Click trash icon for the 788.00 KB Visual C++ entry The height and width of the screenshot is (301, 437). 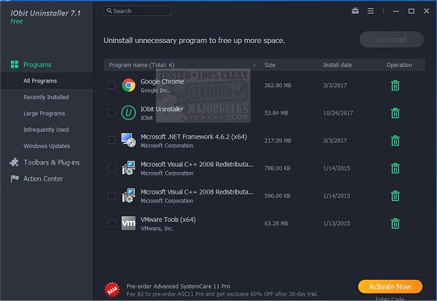coord(395,168)
